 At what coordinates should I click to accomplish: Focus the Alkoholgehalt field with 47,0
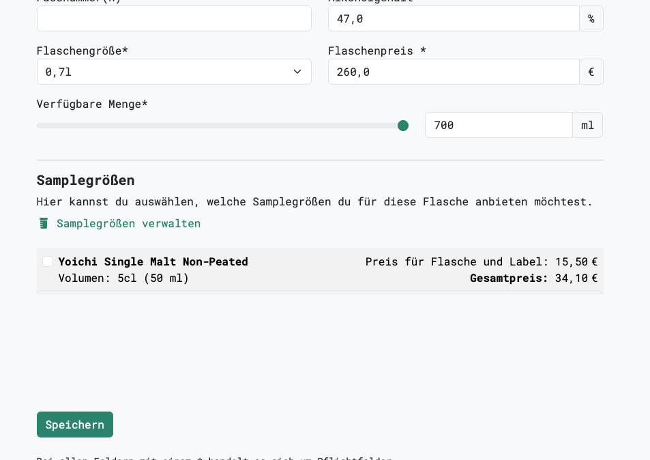[454, 18]
